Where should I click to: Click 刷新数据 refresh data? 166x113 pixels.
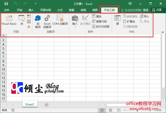click(x=130, y=27)
